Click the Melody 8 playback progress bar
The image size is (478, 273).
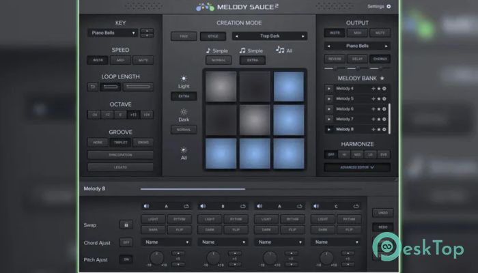(x=251, y=189)
